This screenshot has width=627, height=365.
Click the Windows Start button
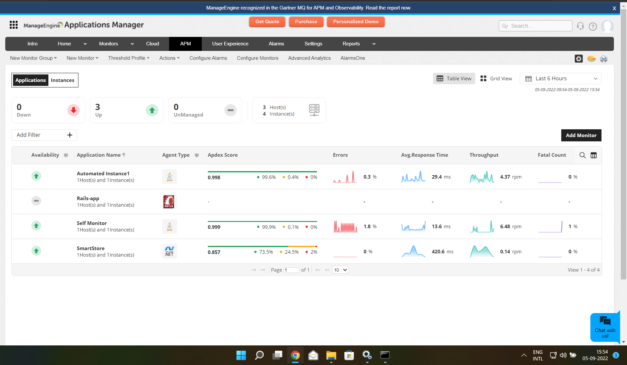tap(241, 355)
